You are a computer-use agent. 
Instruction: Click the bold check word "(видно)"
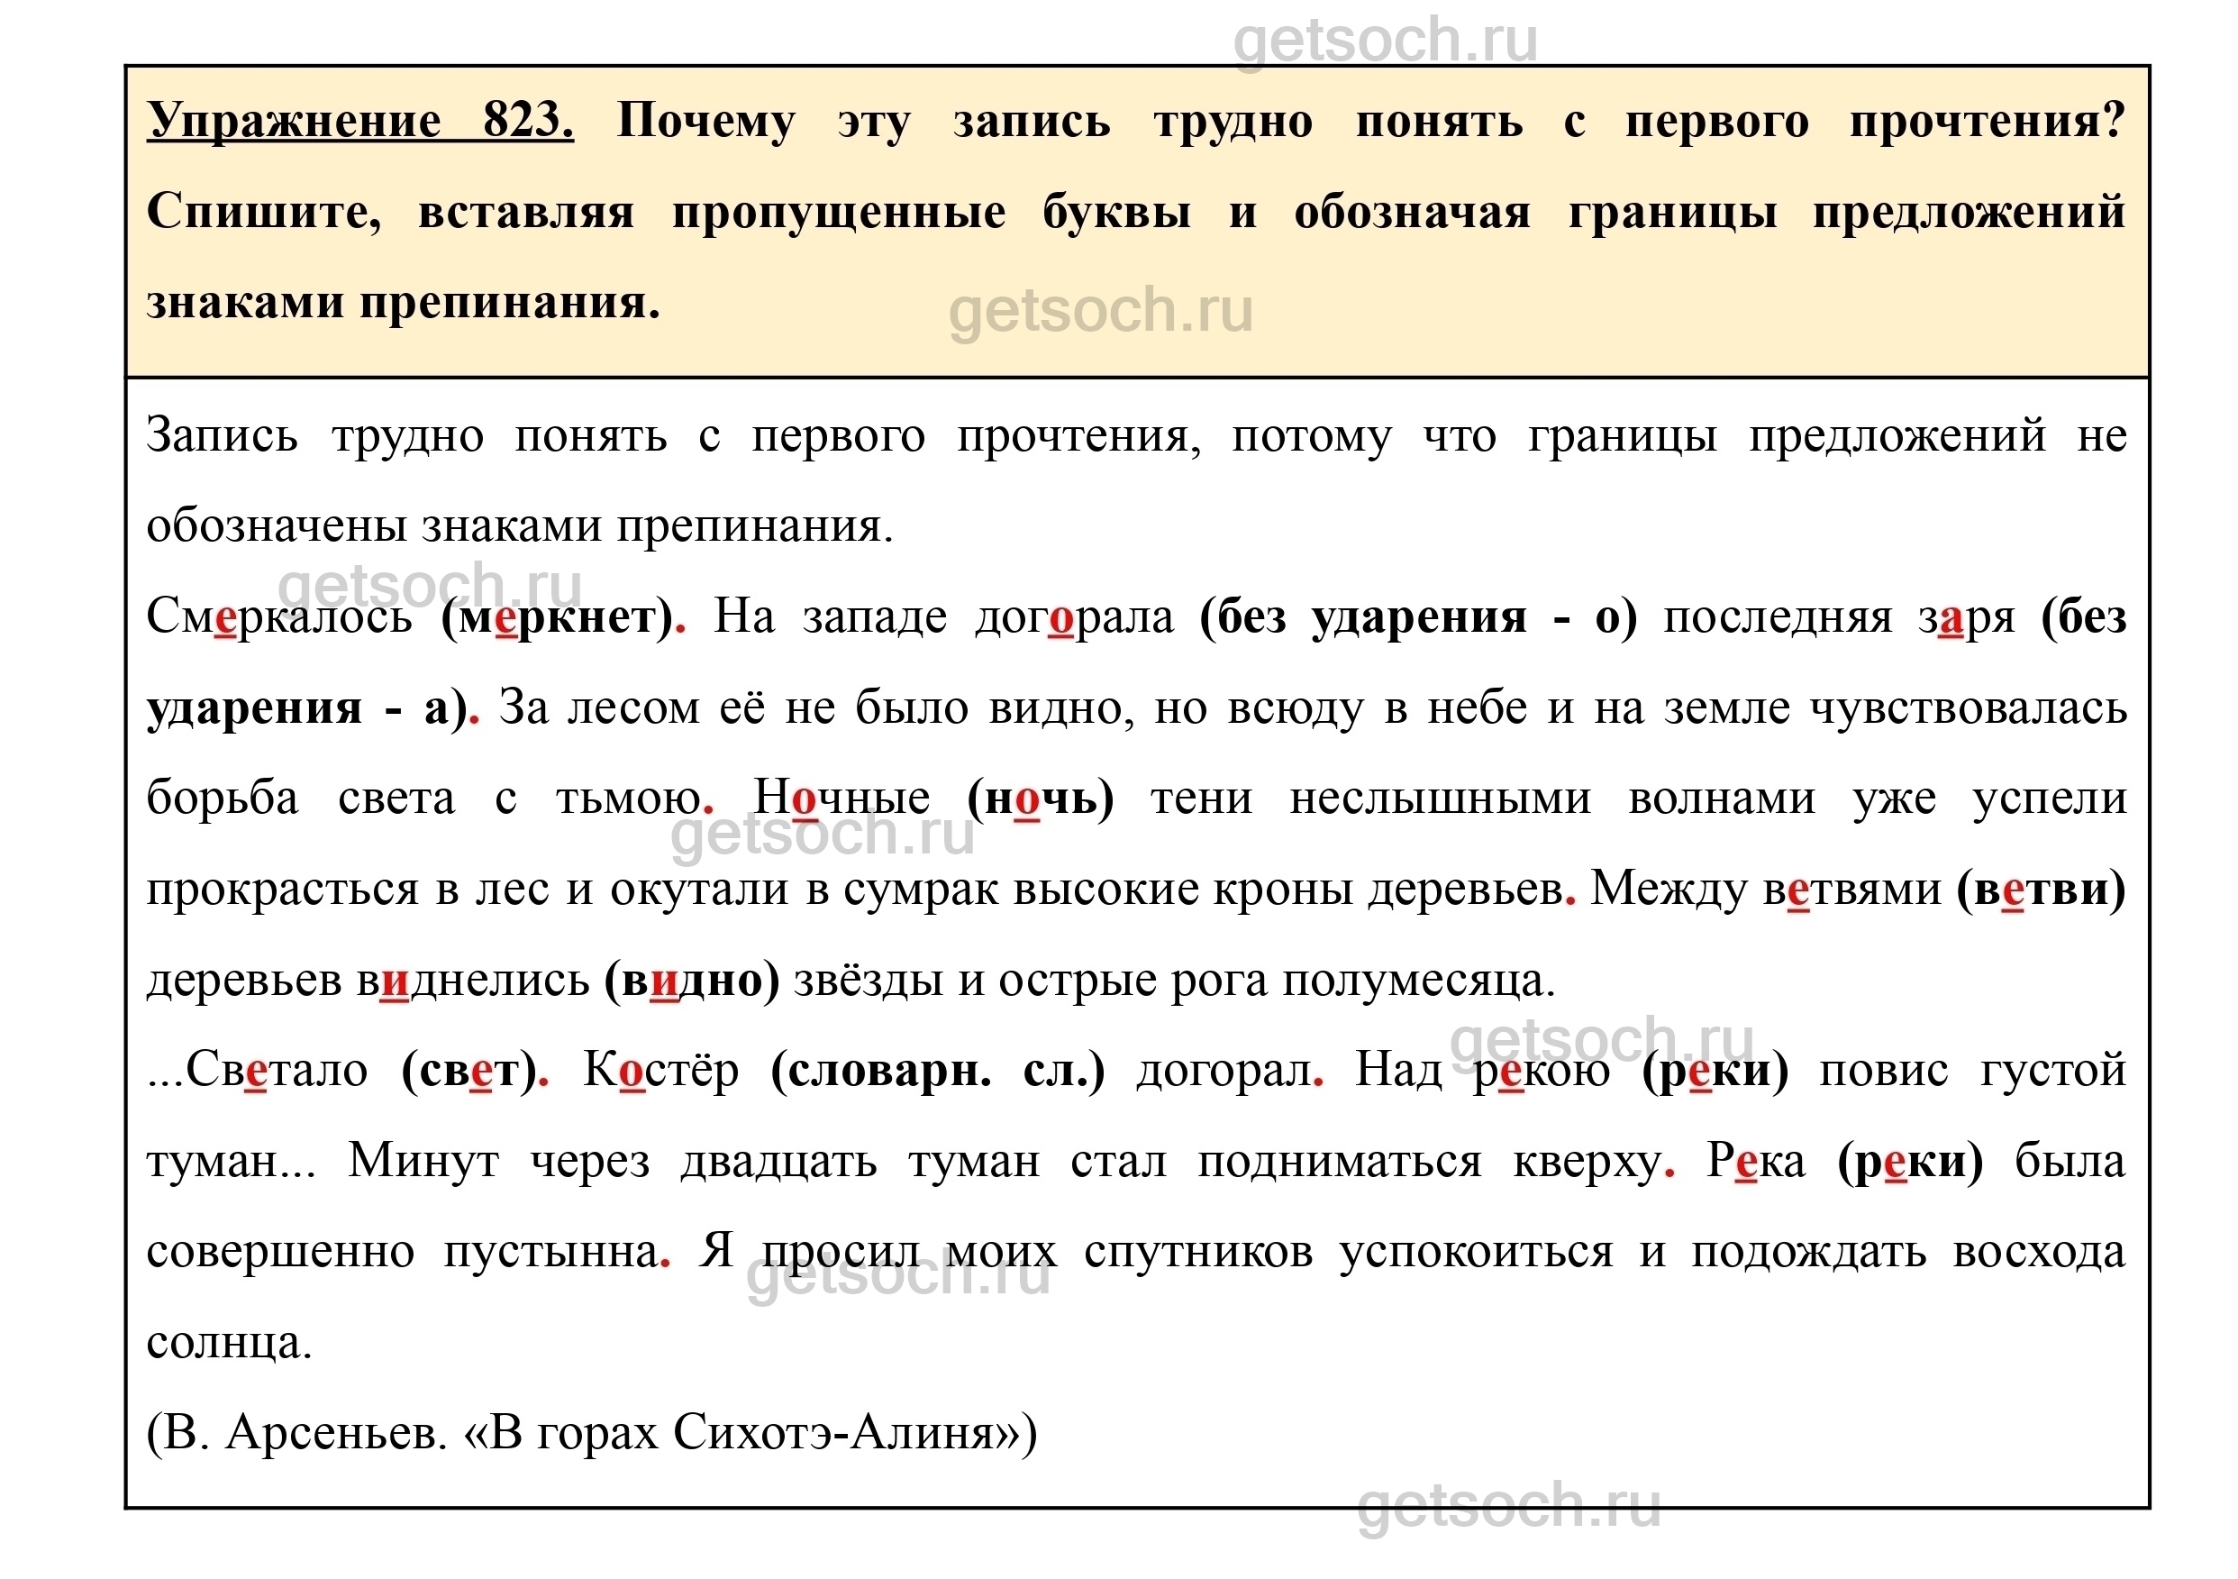click(x=691, y=981)
